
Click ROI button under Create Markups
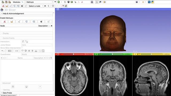[49, 22]
